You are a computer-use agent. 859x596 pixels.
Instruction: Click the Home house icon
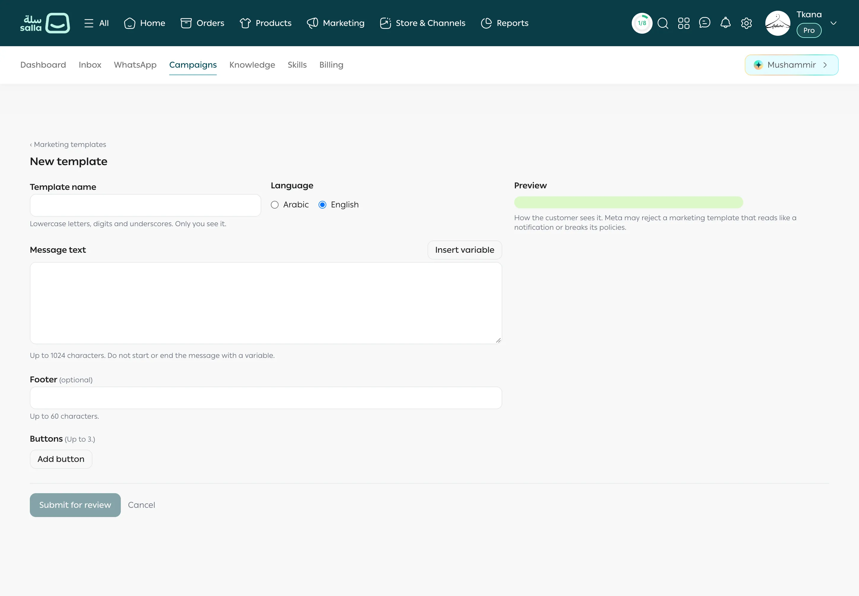click(x=130, y=23)
